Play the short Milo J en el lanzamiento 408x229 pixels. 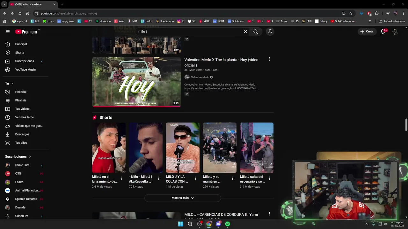click(x=109, y=148)
